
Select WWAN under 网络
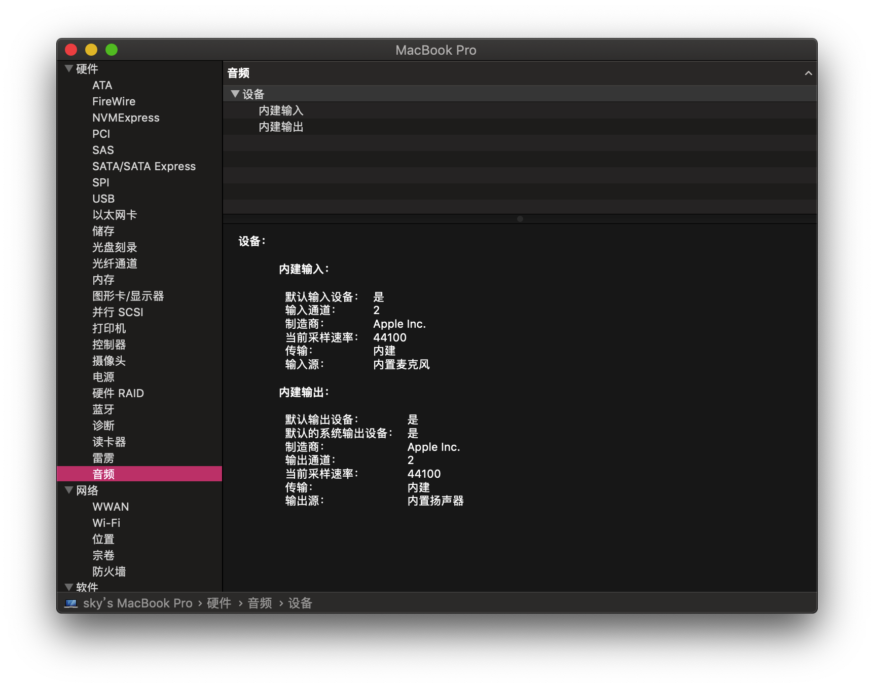coord(139,507)
